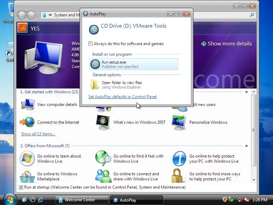The image size is (273, 205).
Task: Click the CD Drive VMware Tools icon
Action: [x=94, y=29]
